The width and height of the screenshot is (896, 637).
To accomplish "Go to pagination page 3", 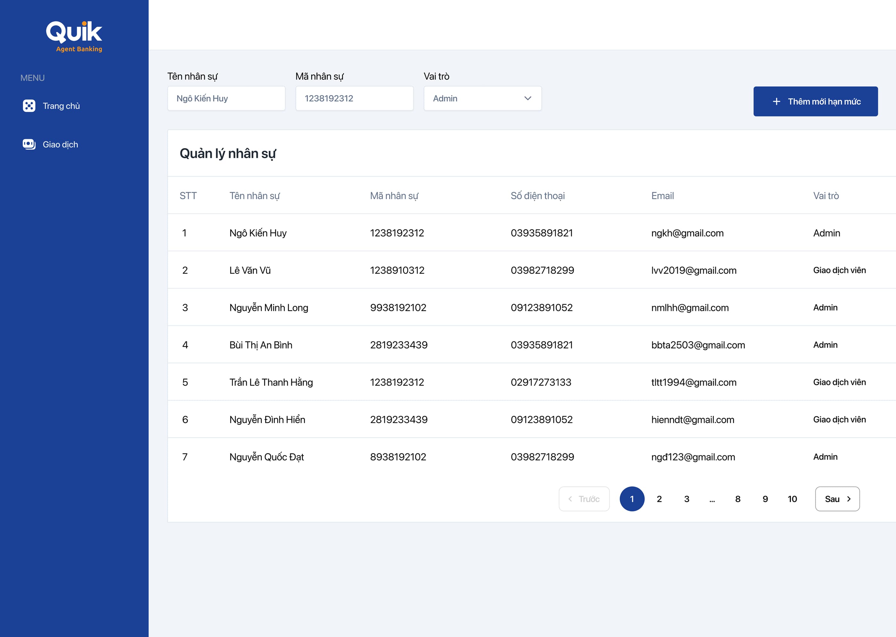I will pos(687,499).
